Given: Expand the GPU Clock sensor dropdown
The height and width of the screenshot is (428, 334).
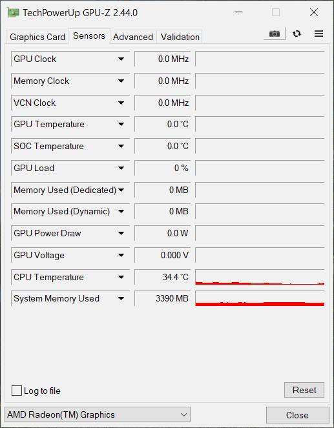Looking at the screenshot, I should 121,59.
